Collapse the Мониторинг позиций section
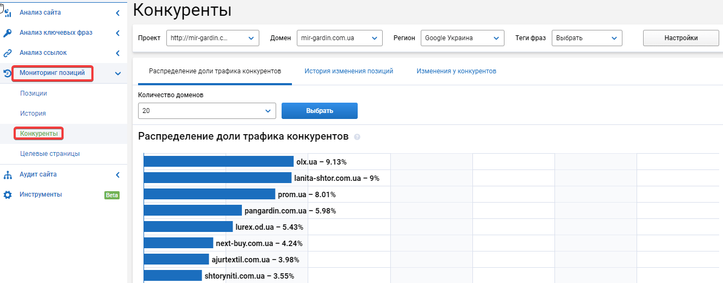 point(52,73)
